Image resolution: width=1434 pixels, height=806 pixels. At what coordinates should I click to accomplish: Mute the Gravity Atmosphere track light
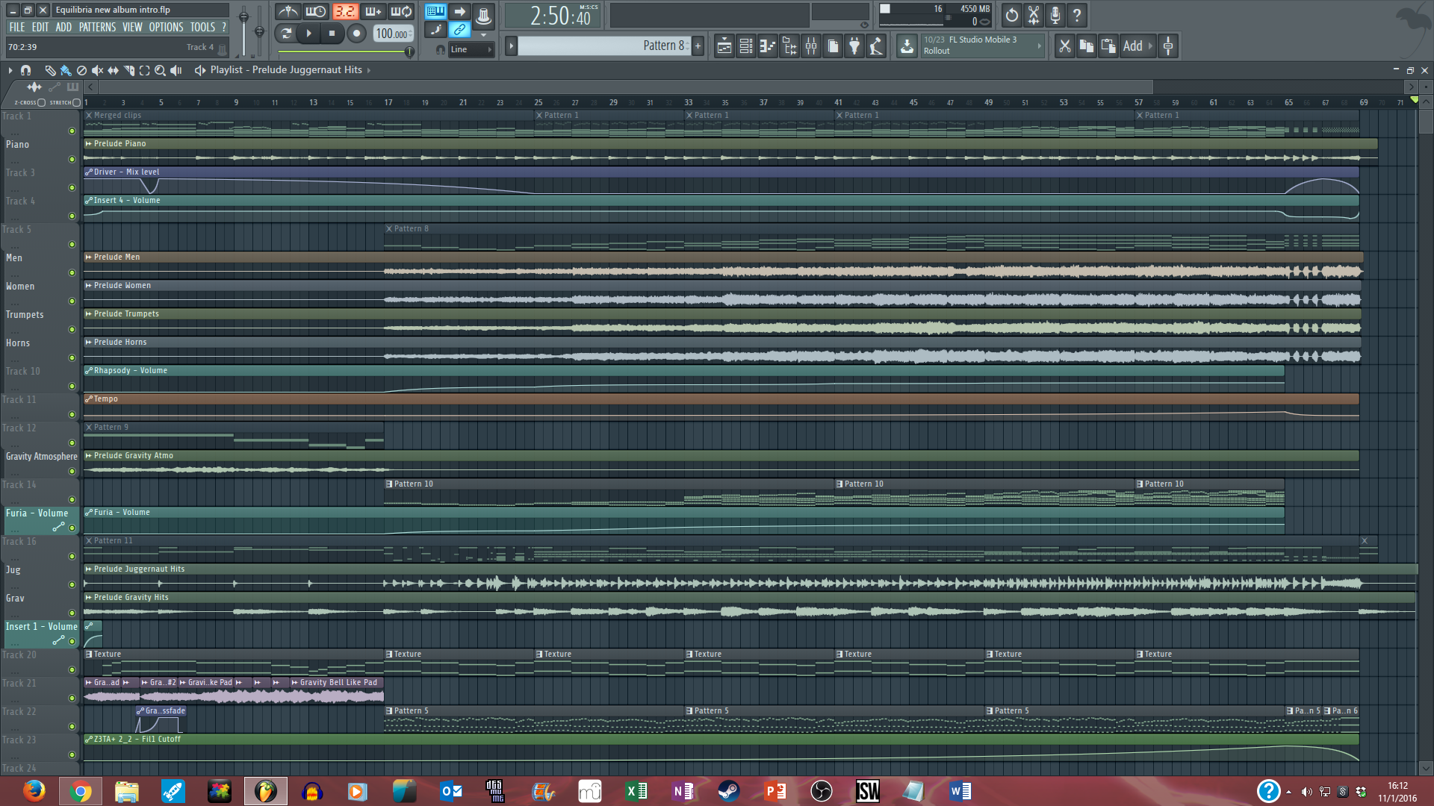pos(72,471)
